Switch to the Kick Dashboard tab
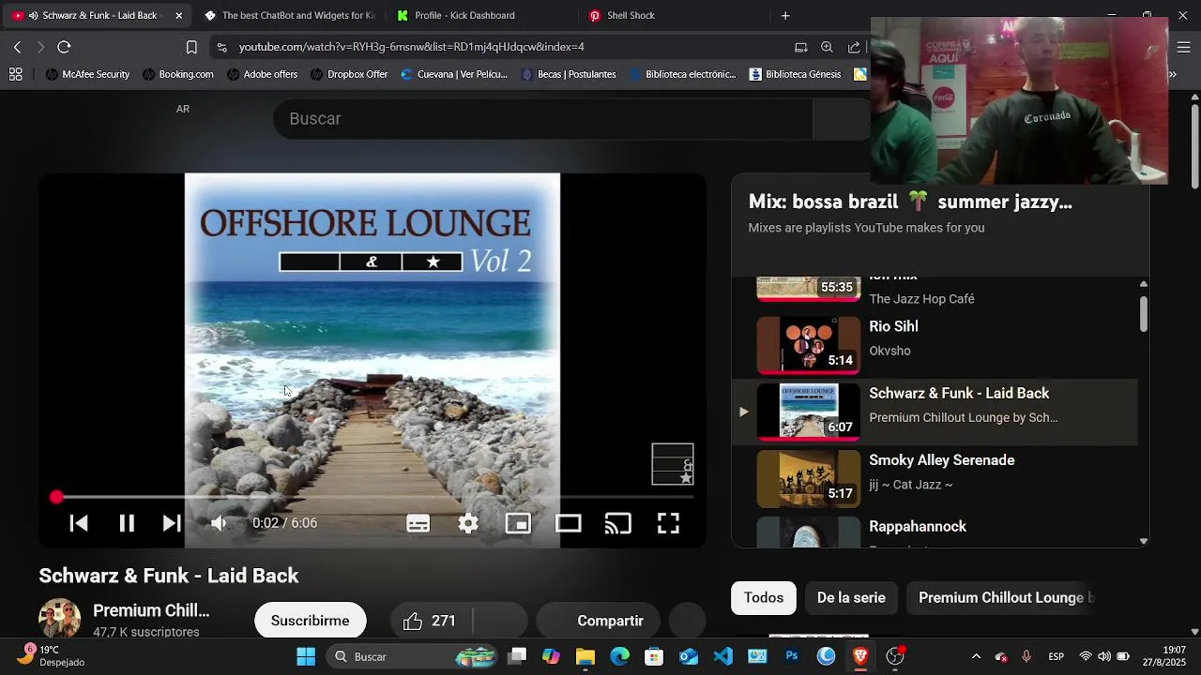 coord(464,15)
